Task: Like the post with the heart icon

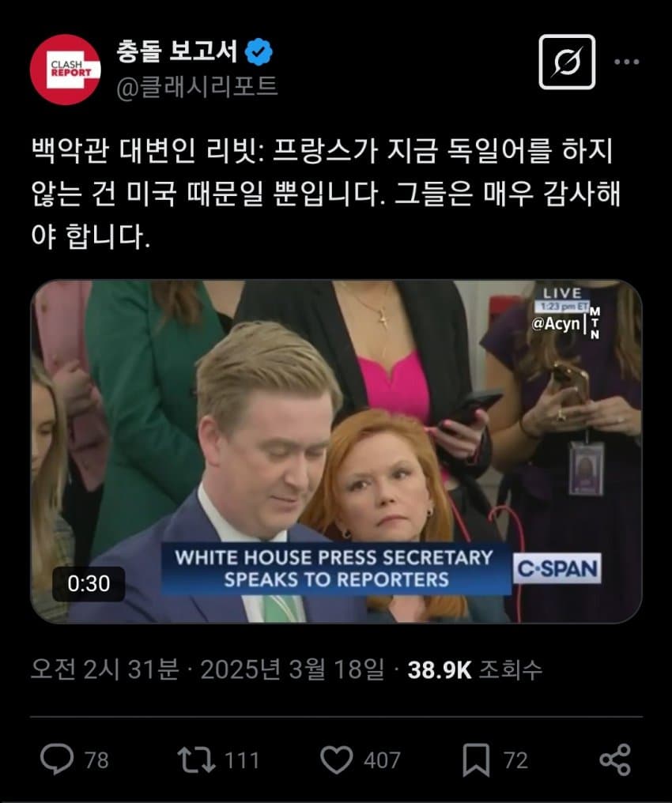Action: pyautogui.click(x=337, y=760)
